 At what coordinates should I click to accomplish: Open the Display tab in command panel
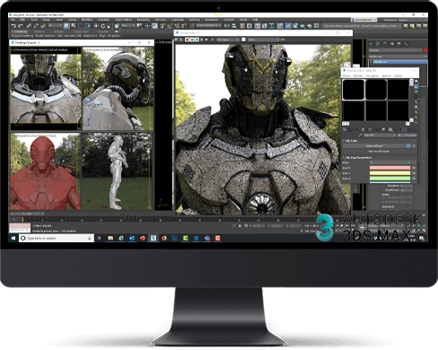[399, 44]
